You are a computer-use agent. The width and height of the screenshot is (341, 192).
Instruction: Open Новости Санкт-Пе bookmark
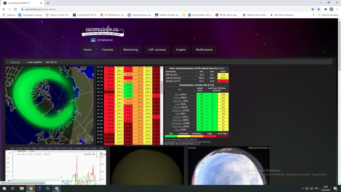pyautogui.click(x=58, y=15)
